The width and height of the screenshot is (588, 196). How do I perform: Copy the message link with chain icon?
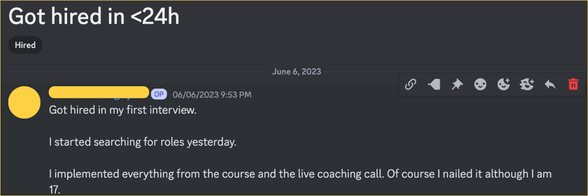410,85
